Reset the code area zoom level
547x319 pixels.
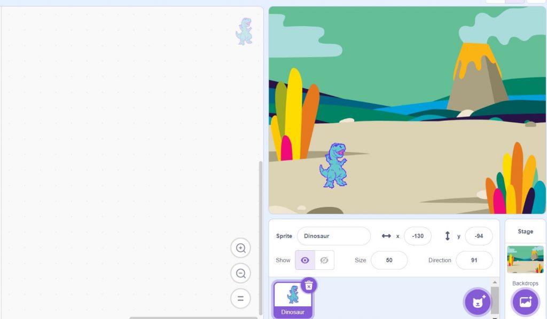[240, 299]
